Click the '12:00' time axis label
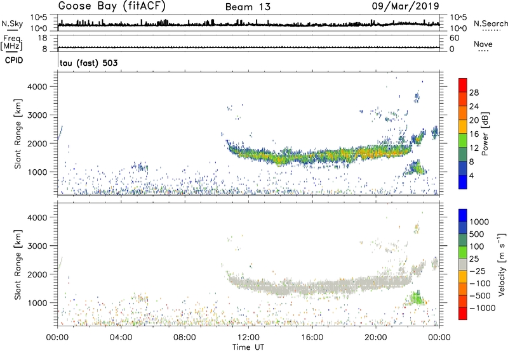This screenshot has width=508, height=351. tap(248, 338)
